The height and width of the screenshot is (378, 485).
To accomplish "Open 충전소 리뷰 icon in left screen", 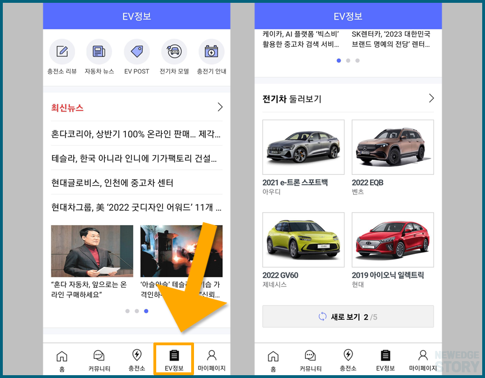I will click(x=62, y=52).
